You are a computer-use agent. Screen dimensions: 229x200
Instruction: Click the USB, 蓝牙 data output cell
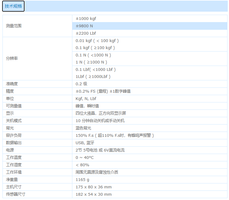tap(85, 143)
